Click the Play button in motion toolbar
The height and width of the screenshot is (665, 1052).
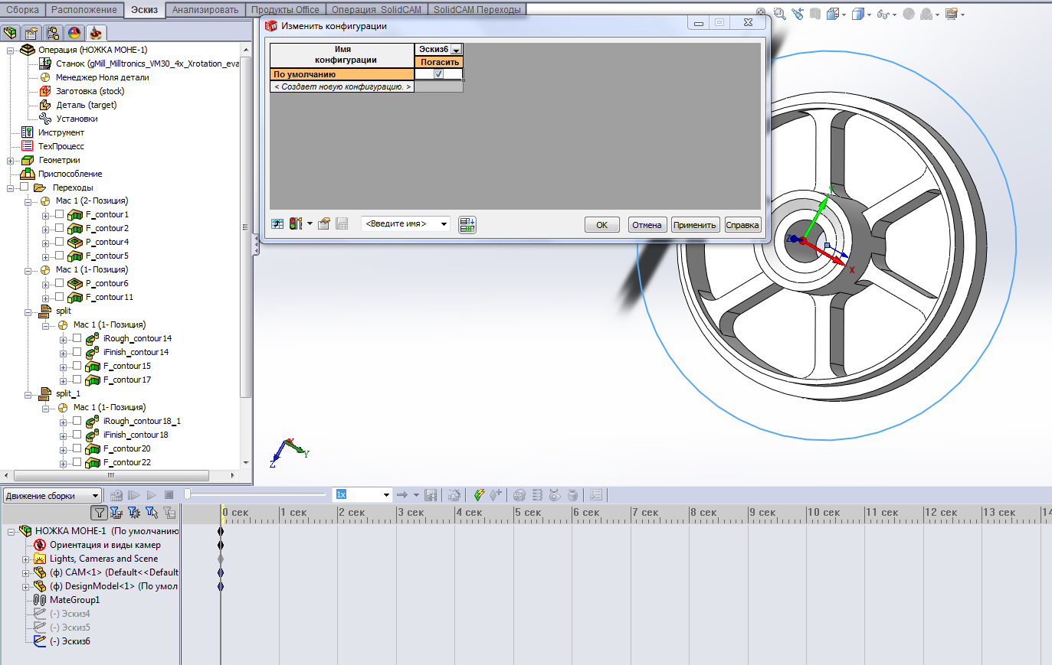pos(152,495)
